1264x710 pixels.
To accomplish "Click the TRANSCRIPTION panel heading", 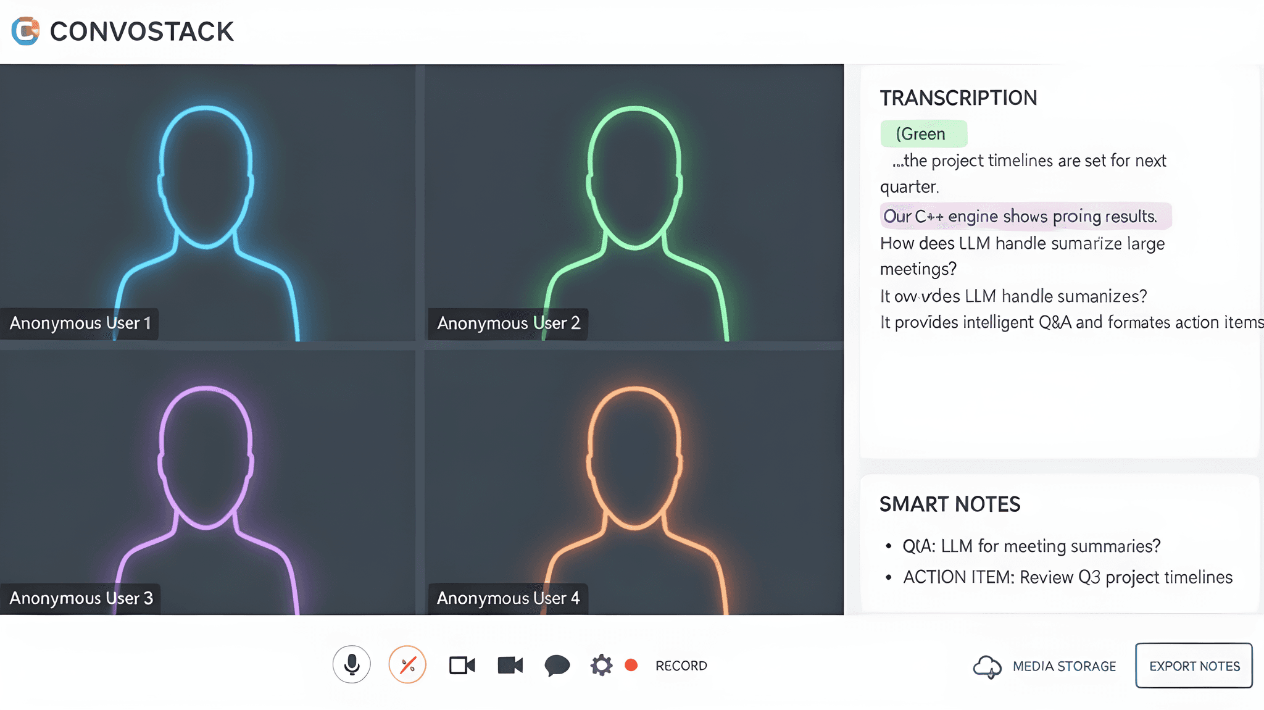I will [x=958, y=98].
